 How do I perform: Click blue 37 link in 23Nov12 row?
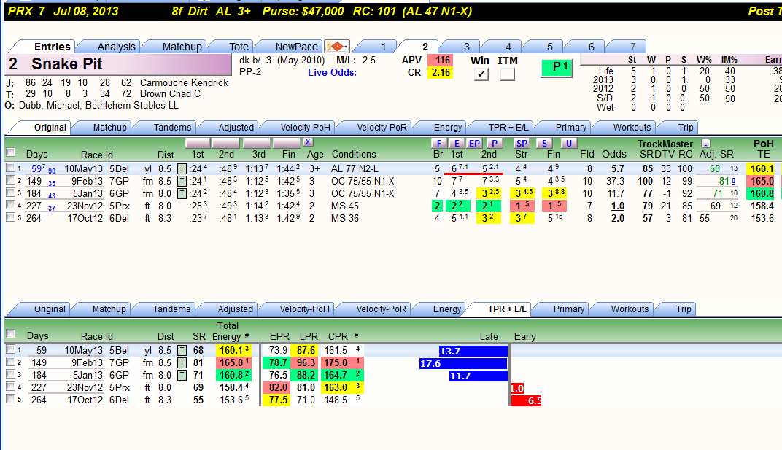pyautogui.click(x=51, y=209)
